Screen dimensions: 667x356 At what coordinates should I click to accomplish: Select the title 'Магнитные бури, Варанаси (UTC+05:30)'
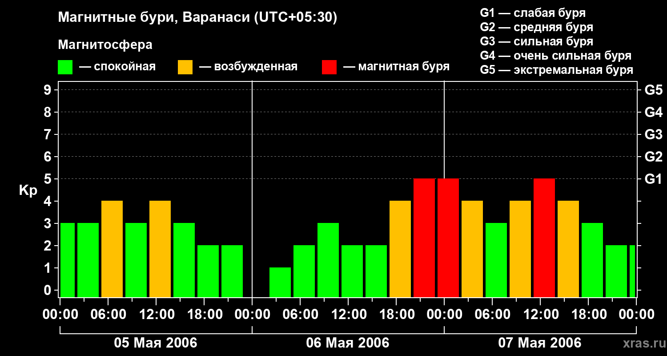click(x=197, y=18)
